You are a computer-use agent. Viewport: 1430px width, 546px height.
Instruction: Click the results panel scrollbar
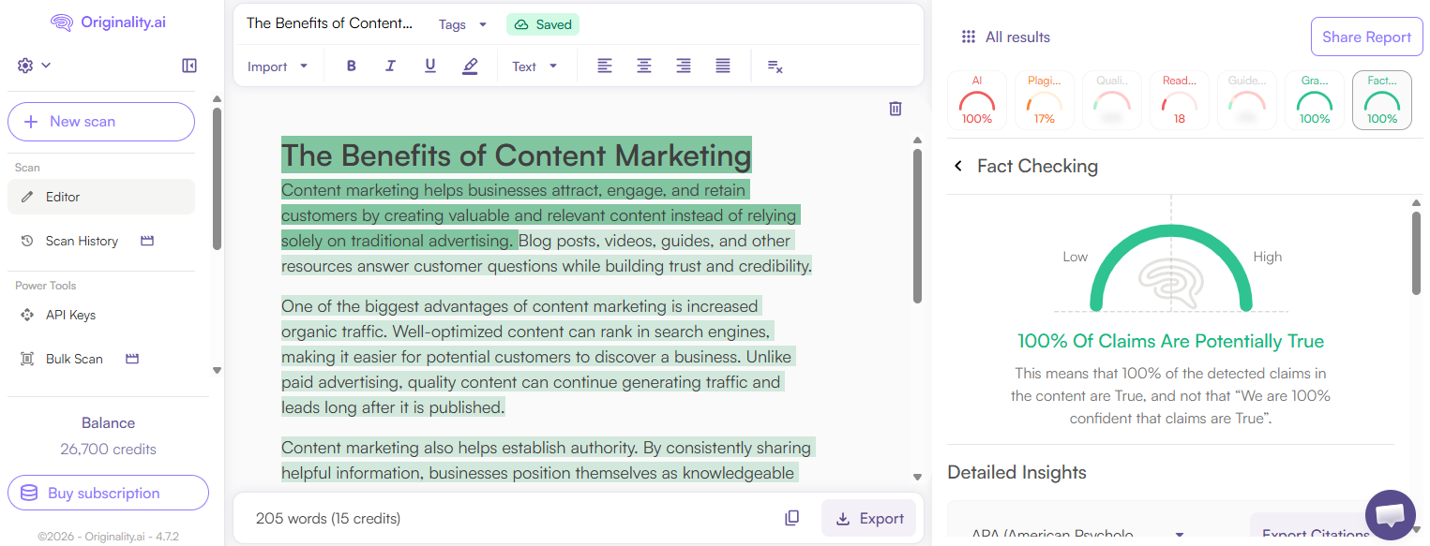1417,253
